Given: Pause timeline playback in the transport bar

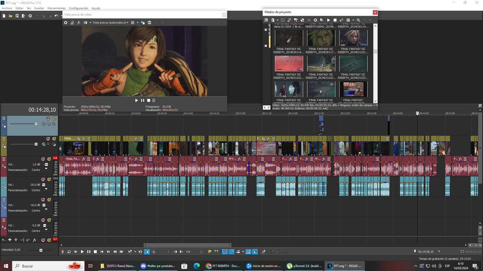Looking at the screenshot, I should (x=89, y=252).
